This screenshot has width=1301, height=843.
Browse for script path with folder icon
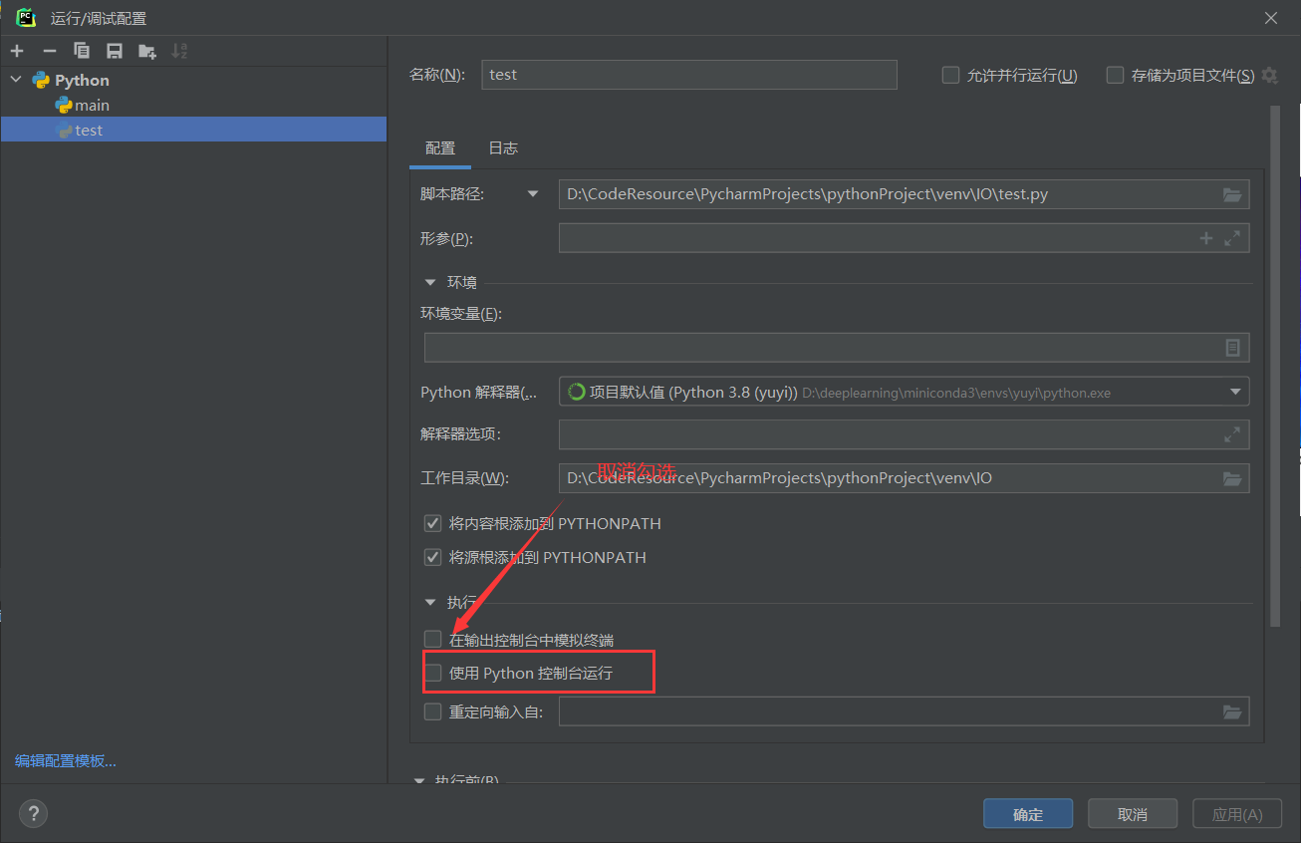coord(1232,194)
